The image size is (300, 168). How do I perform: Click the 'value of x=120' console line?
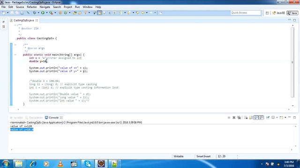21,126
